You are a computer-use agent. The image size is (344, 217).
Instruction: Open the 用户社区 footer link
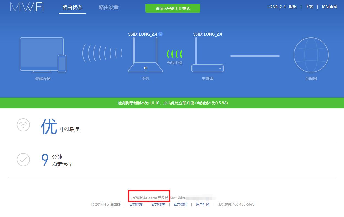coord(203,204)
